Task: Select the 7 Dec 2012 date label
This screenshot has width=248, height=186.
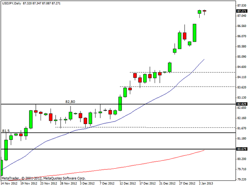Action: click(x=107, y=183)
